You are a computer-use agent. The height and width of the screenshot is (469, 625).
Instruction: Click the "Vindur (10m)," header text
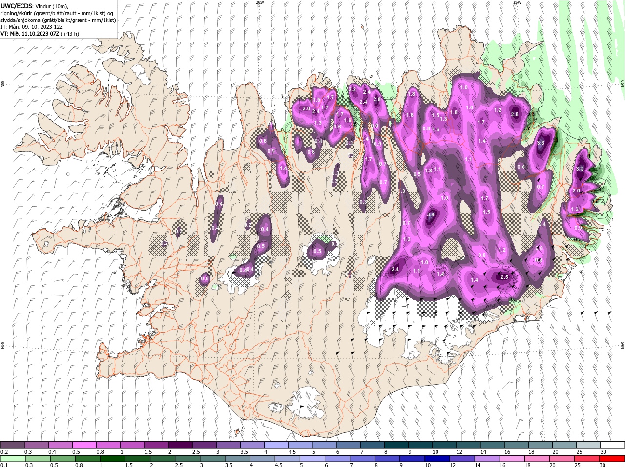pyautogui.click(x=52, y=6)
